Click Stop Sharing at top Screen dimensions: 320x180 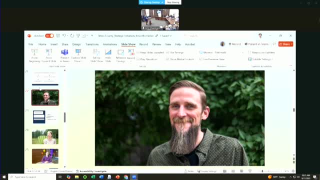tap(173, 2)
